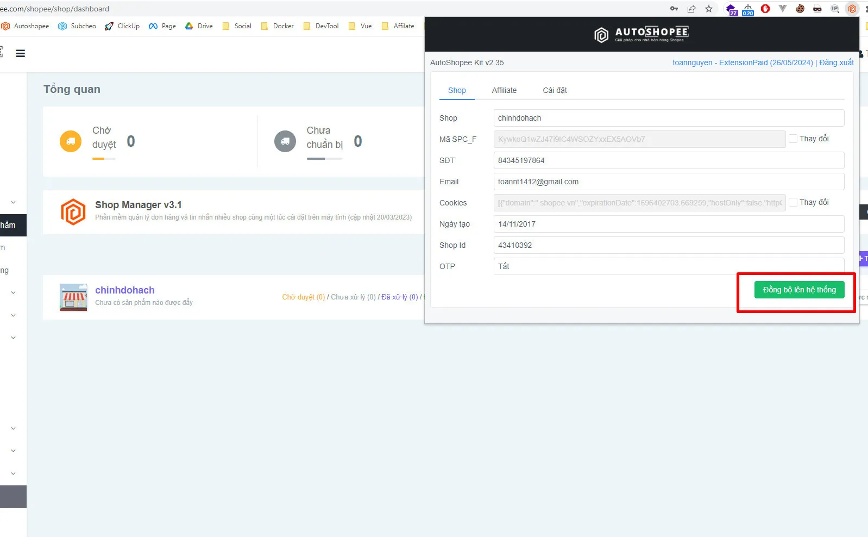Click the progress bar under Chờ duyệt

pyautogui.click(x=104, y=159)
